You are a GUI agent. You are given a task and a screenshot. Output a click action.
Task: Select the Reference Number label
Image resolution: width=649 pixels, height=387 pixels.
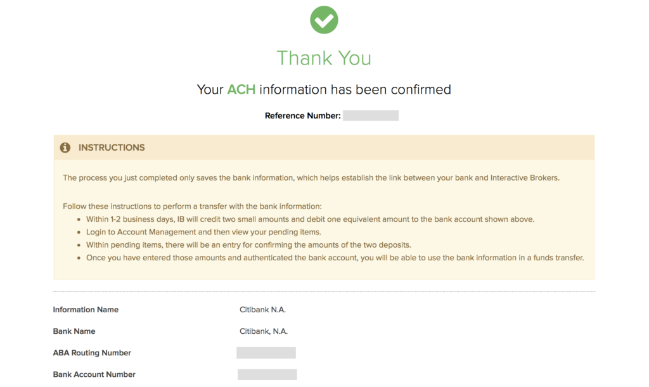302,116
